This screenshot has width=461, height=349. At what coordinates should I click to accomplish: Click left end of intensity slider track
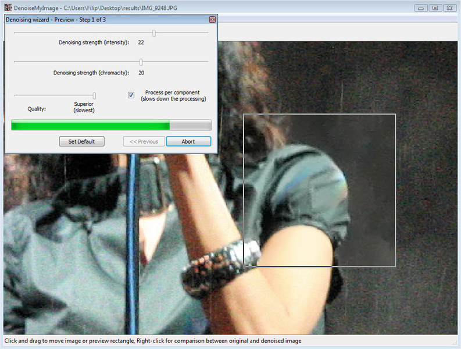(16, 33)
